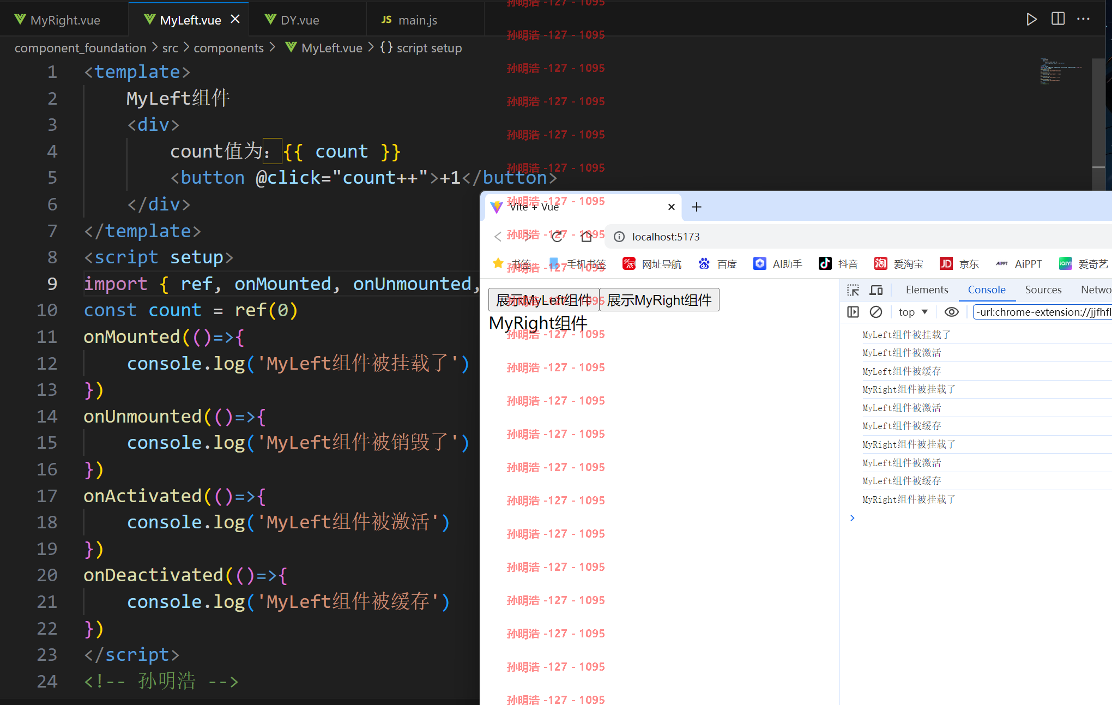Click the component_foundation breadcrumb
This screenshot has width=1112, height=705.
tap(81, 48)
